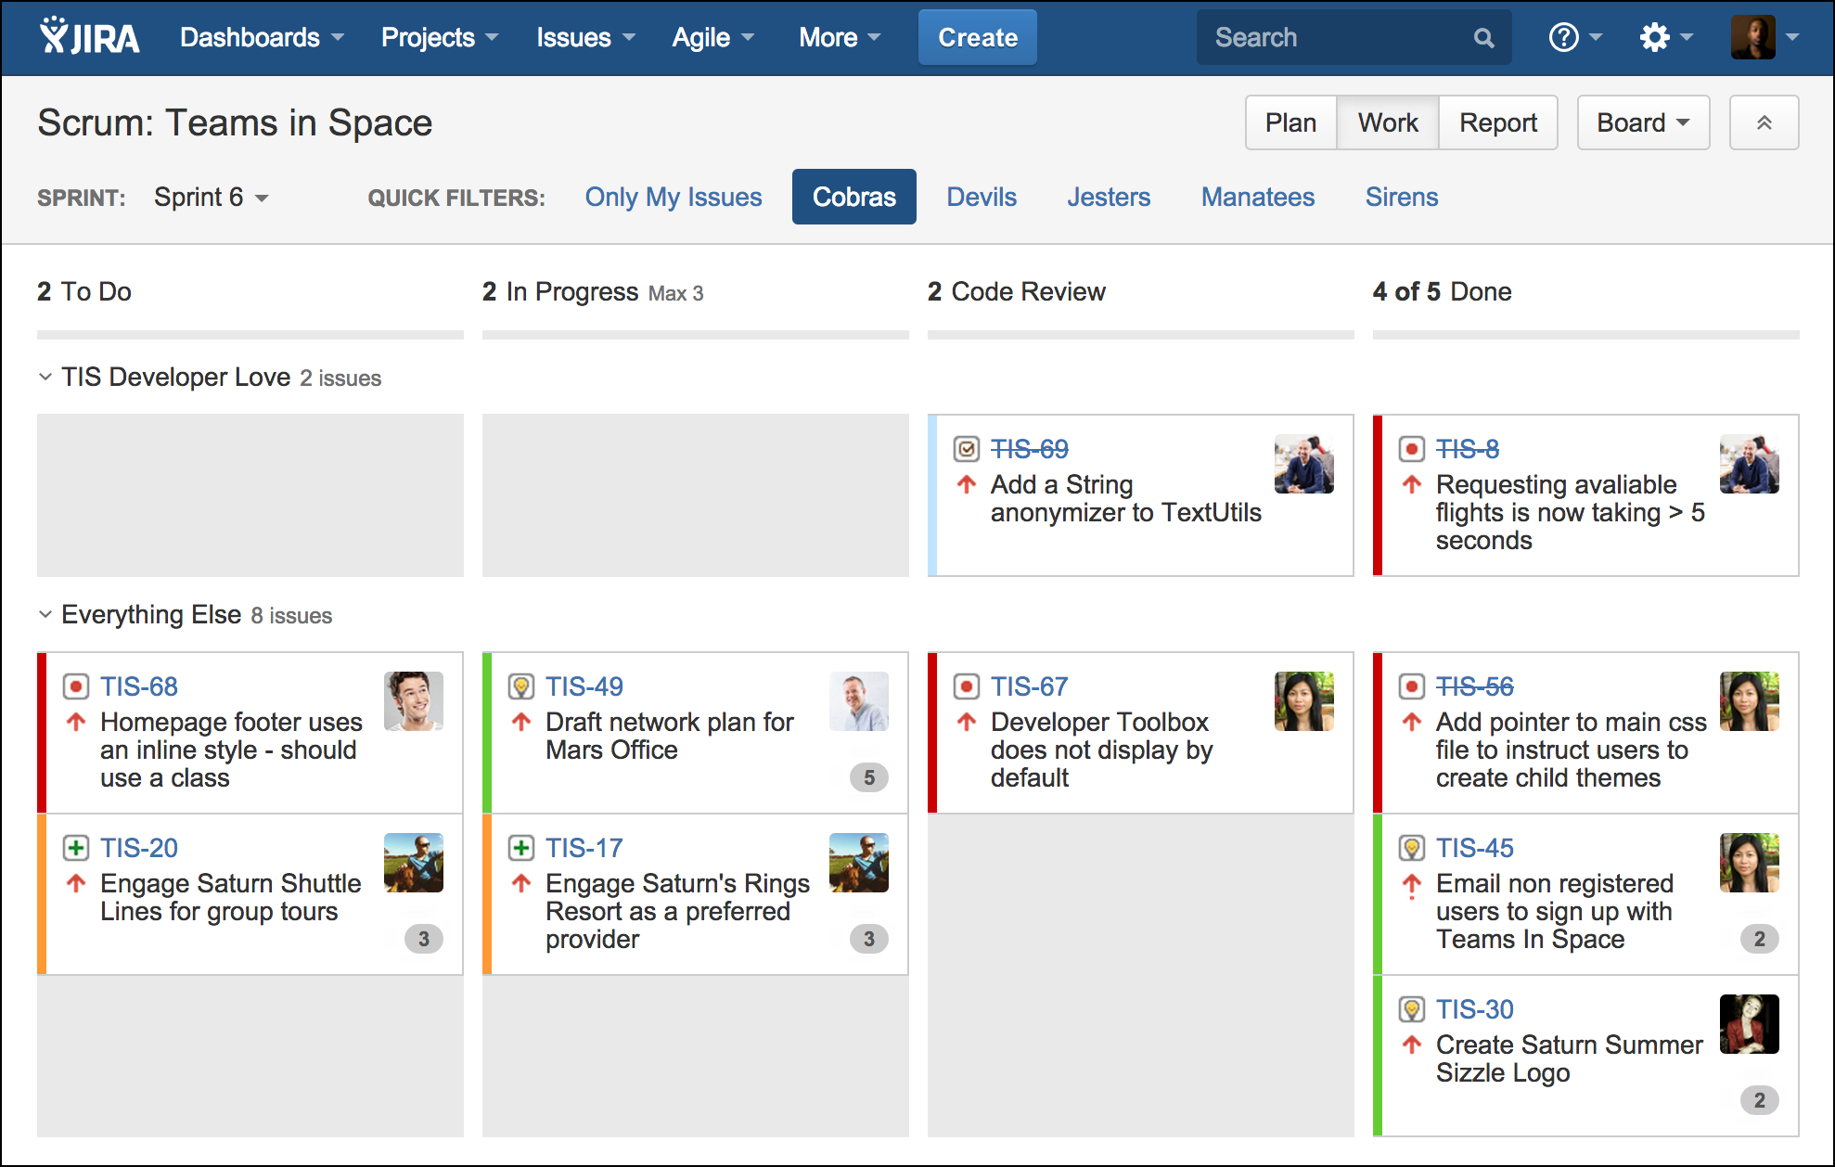Click the story lightbulb icon on TIS-49
Image resolution: width=1835 pixels, height=1167 pixels.
(520, 686)
